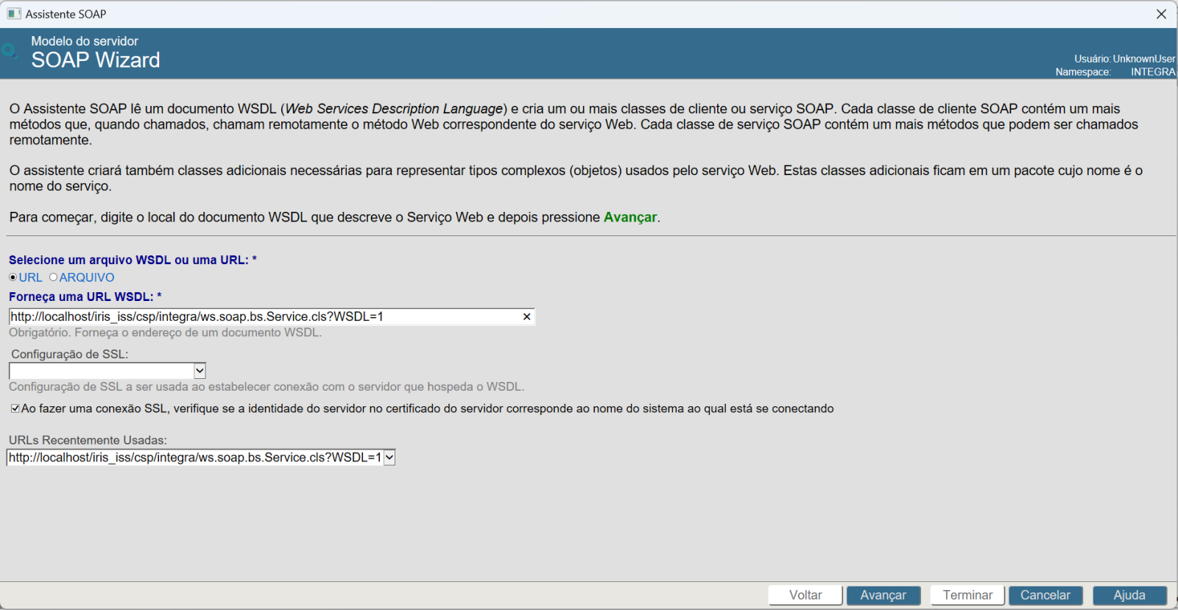Screen dimensions: 1178x610
Task: Click the Assistente SOAP title bar icon
Action: pos(14,14)
